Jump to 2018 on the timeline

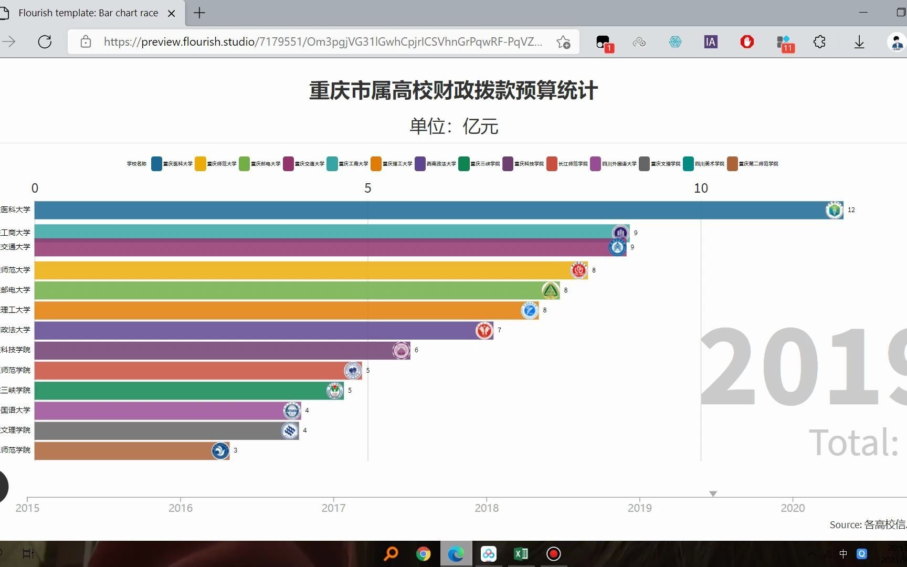(x=487, y=508)
